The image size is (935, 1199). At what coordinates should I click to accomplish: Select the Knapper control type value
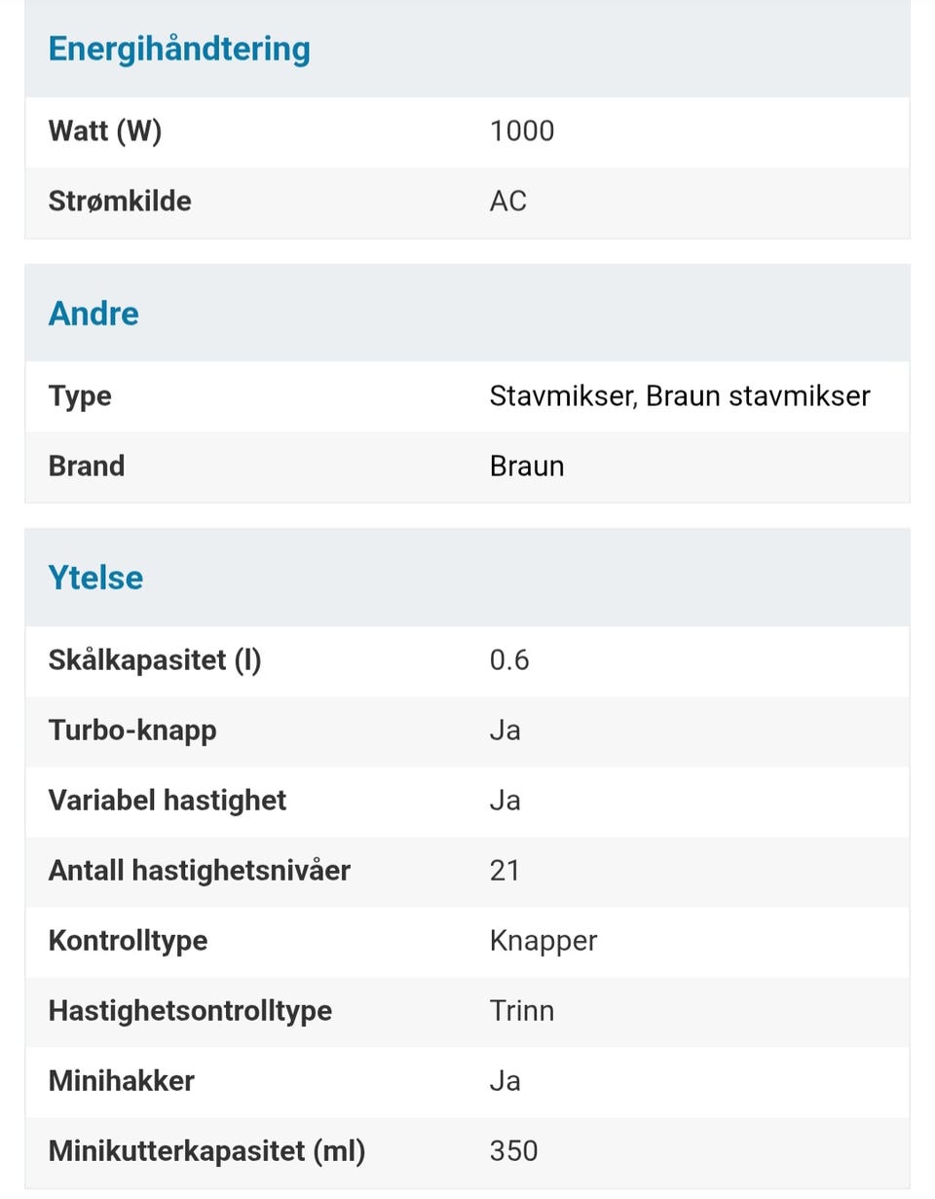(543, 941)
